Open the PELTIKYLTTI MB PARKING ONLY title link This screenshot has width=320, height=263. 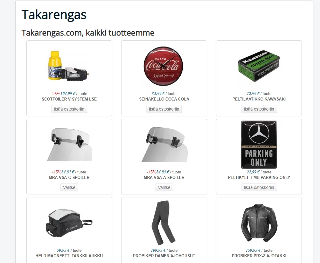click(259, 177)
